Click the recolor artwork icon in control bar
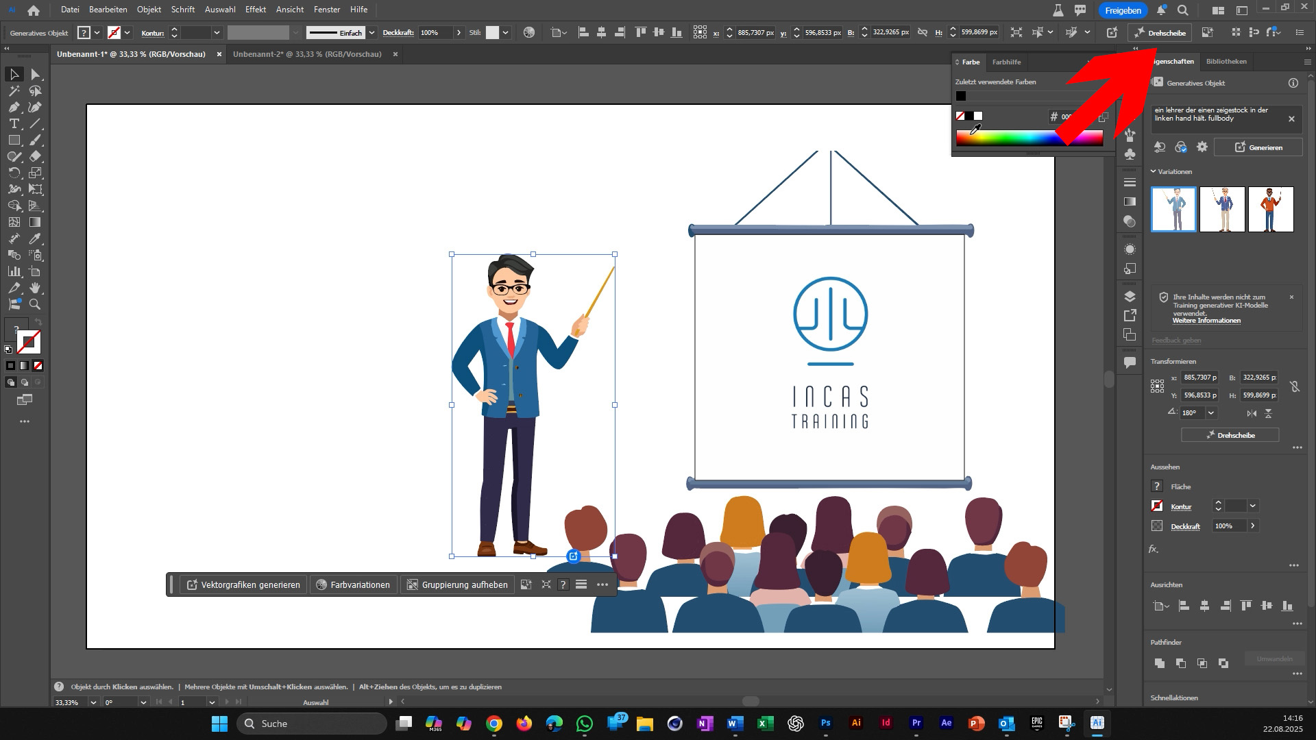Viewport: 1316px width, 740px height. 528,32
